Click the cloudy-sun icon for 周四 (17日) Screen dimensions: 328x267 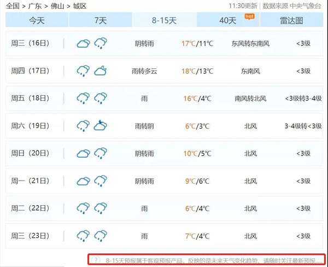click(x=100, y=71)
